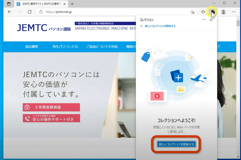Viewport: 241px width, 160px height.
Task: Select the JEMTC通販サイト browser tab
Action: click(x=41, y=4)
